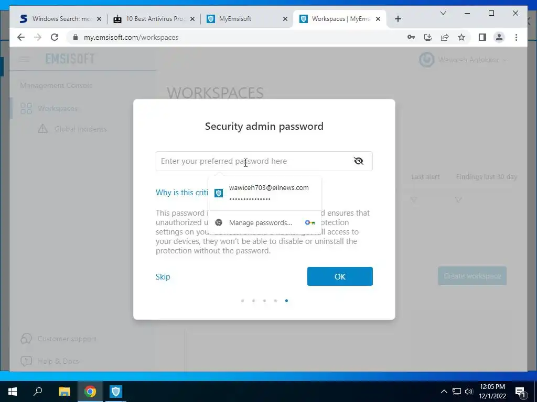Show hidden system tray icons
This screenshot has height=402, width=537.
pyautogui.click(x=444, y=392)
